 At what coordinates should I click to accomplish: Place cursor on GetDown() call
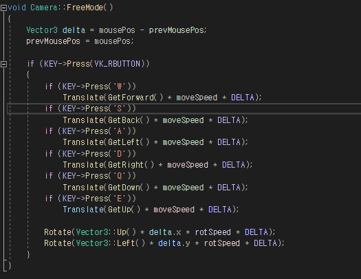click(129, 187)
